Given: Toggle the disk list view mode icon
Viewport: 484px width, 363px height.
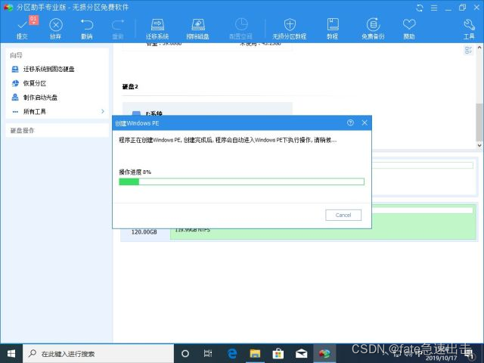Looking at the screenshot, I should click(x=468, y=50).
